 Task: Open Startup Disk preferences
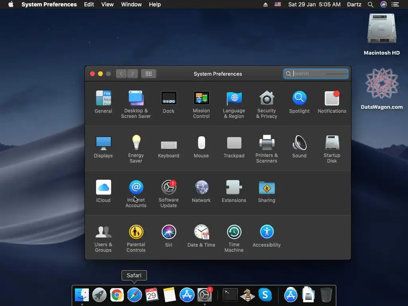pos(332,149)
